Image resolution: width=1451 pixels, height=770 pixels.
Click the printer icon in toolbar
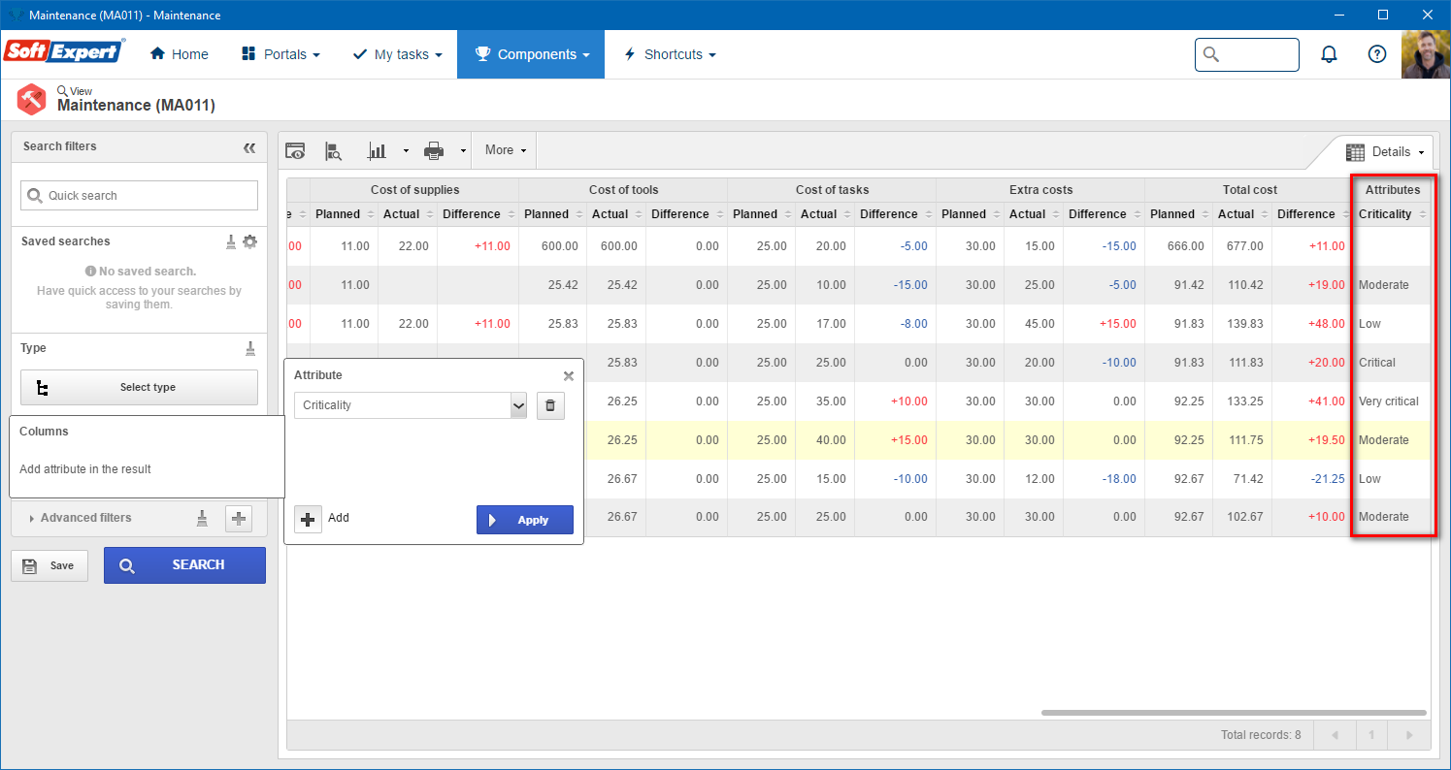(434, 150)
